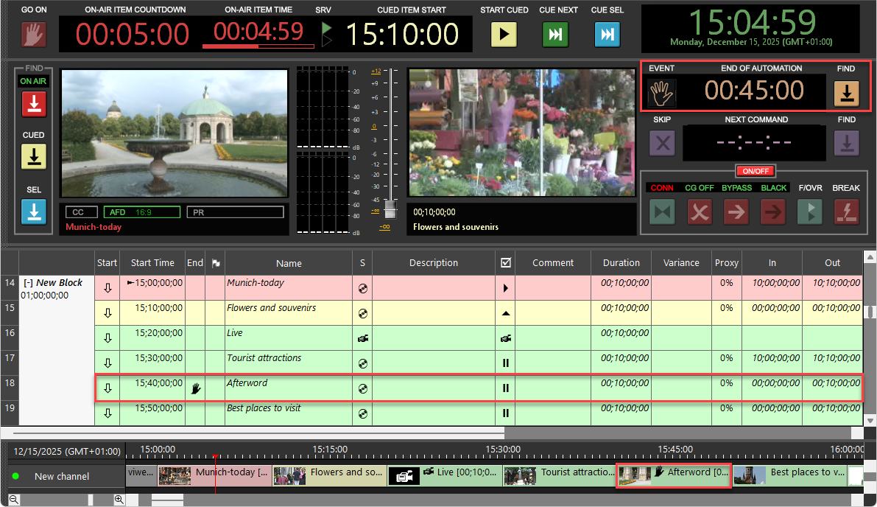Viewport: 877px width, 507px height.
Task: Click the Name column header
Action: coord(289,263)
